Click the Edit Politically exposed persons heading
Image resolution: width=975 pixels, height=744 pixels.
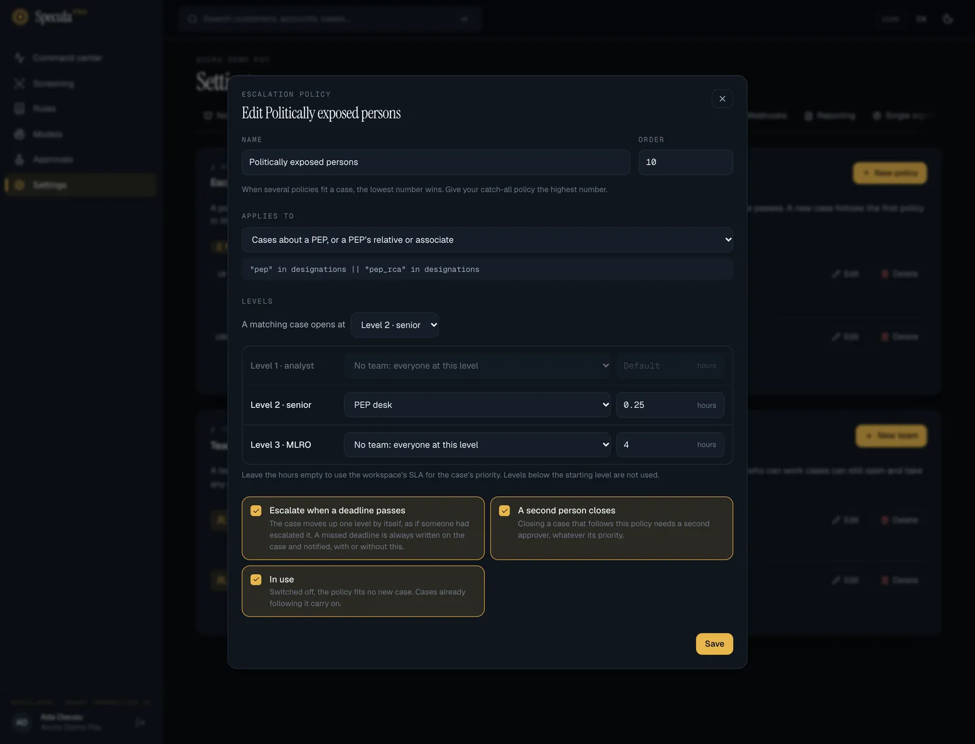[x=321, y=113]
